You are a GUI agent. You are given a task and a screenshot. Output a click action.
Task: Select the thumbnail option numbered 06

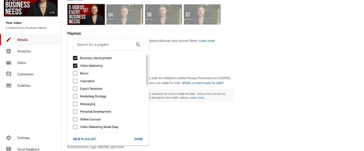click(163, 14)
